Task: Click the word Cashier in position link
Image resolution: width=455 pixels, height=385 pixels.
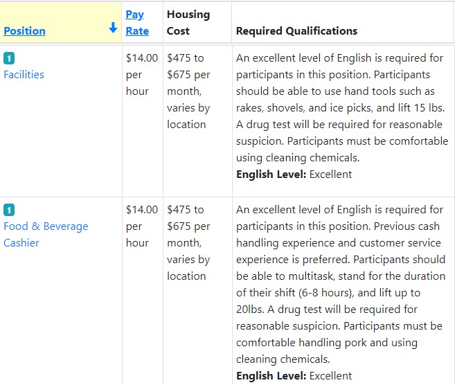Action: pos(21,243)
